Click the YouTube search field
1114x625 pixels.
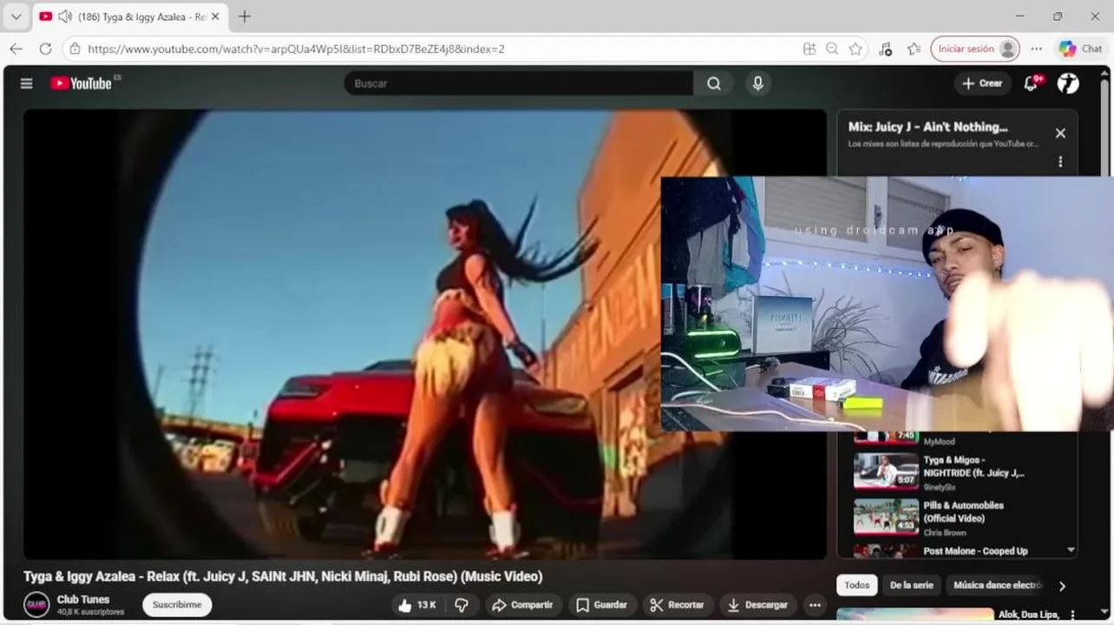(x=519, y=83)
